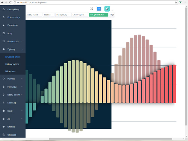Click scrollbar down arrow at bottom right

point(186,136)
